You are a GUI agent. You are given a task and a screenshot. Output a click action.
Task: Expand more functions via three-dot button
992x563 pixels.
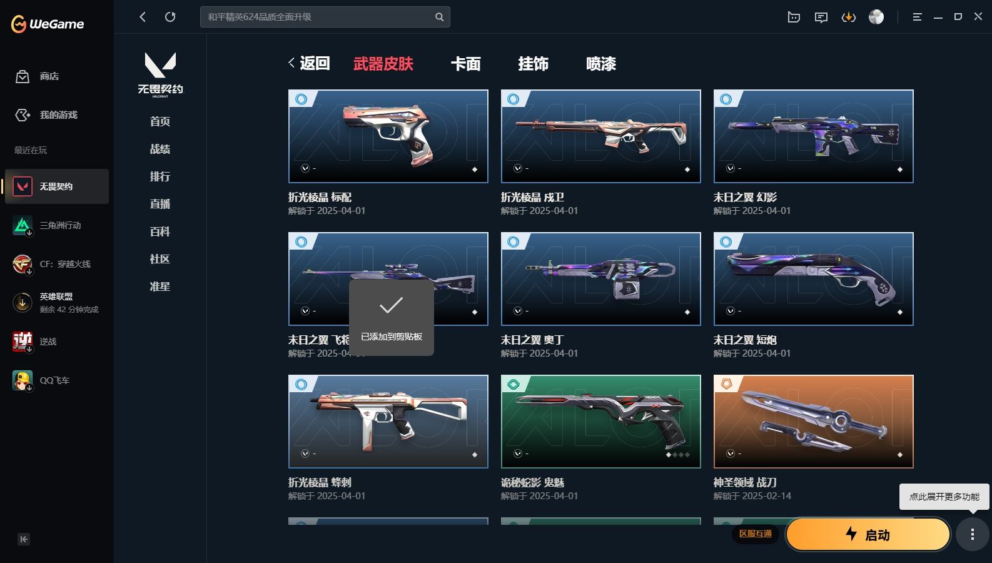pos(972,534)
